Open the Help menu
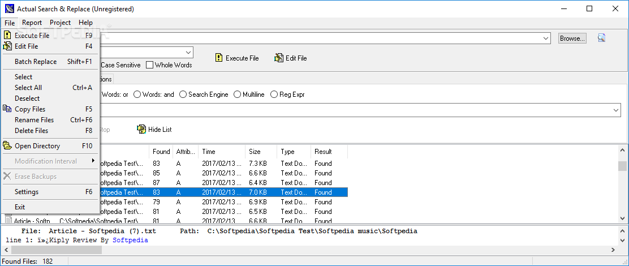The height and width of the screenshot is (266, 629). click(85, 23)
